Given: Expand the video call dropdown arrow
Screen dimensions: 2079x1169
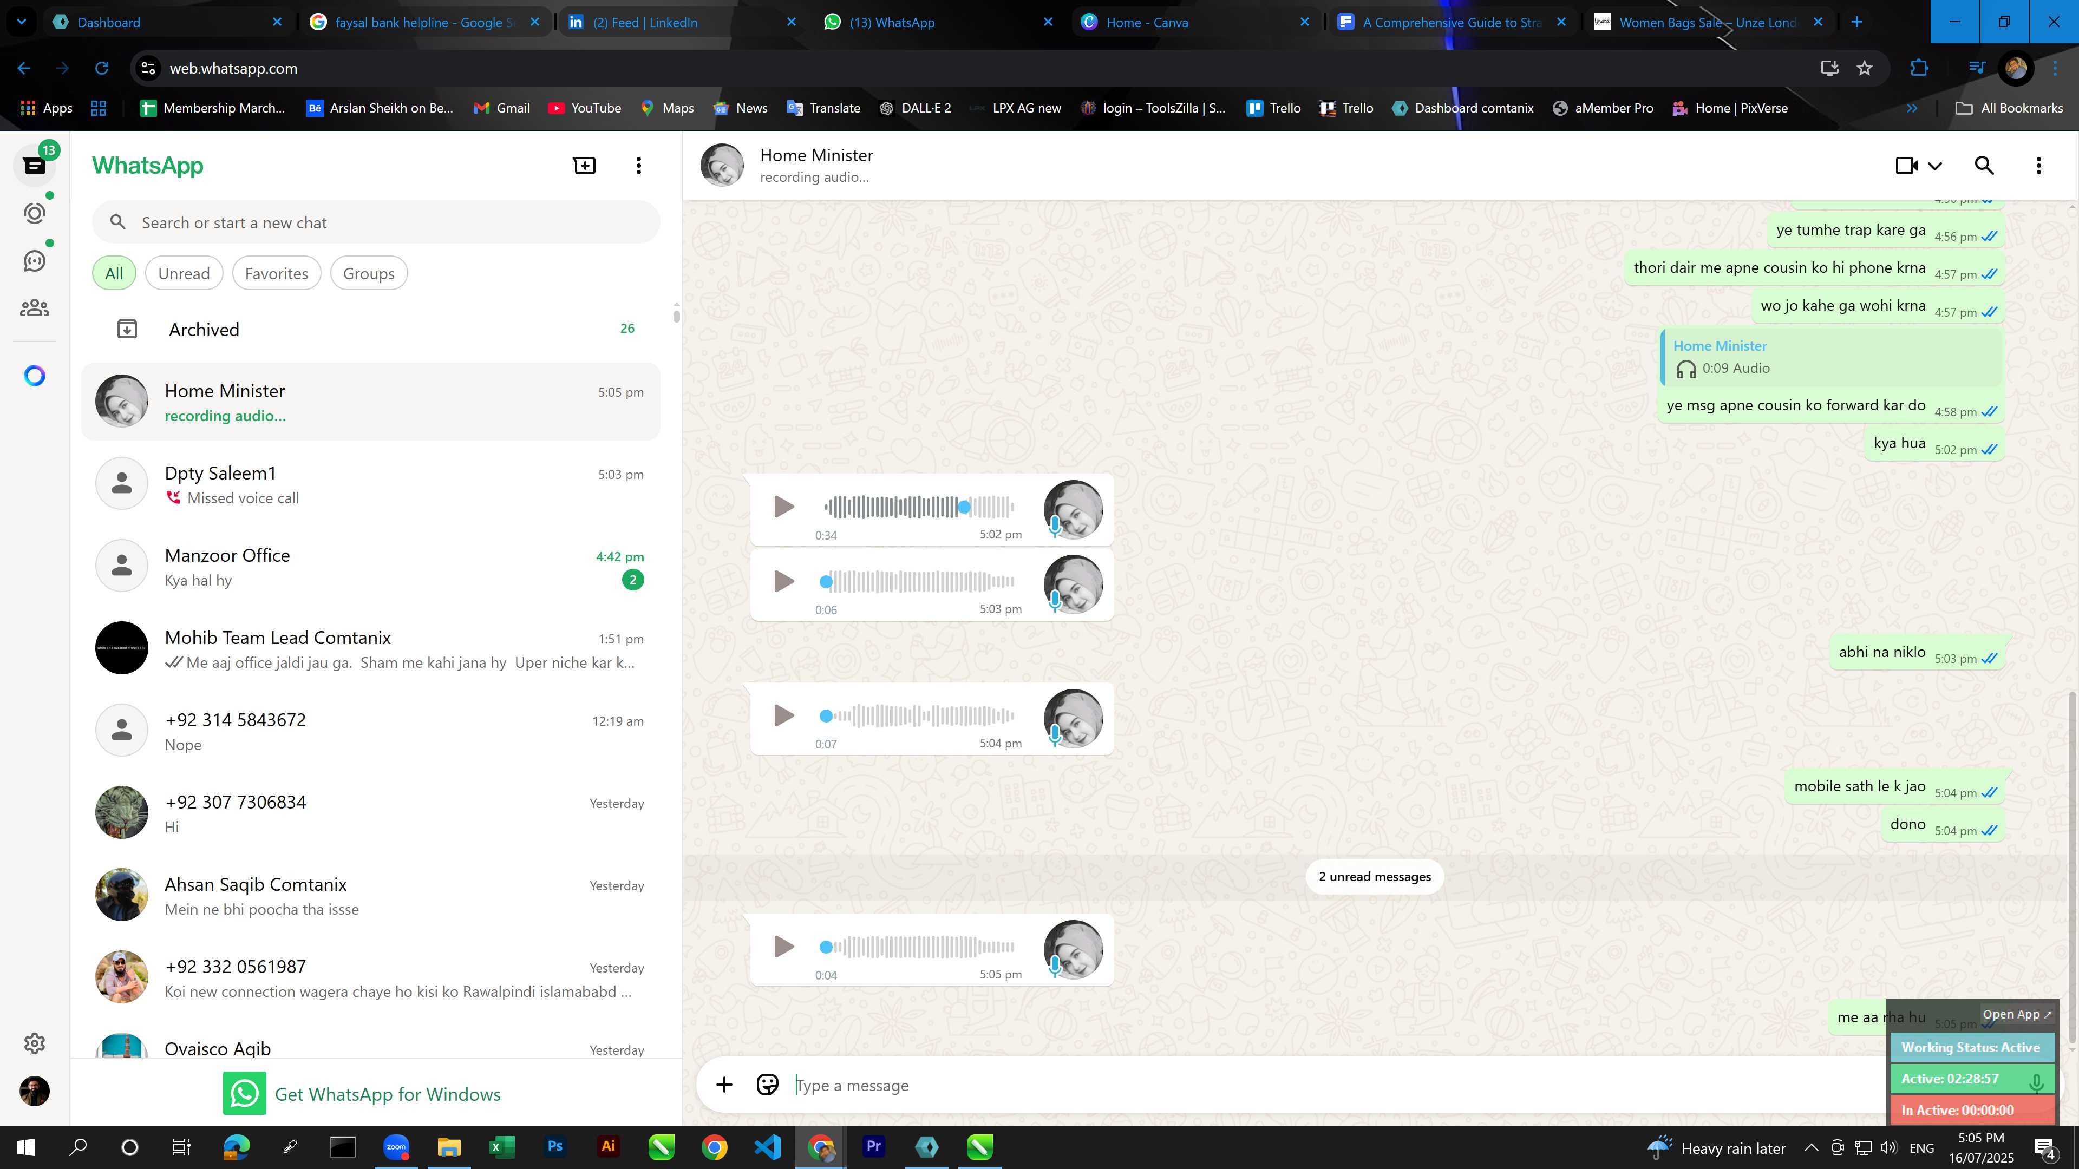Looking at the screenshot, I should point(1934,166).
